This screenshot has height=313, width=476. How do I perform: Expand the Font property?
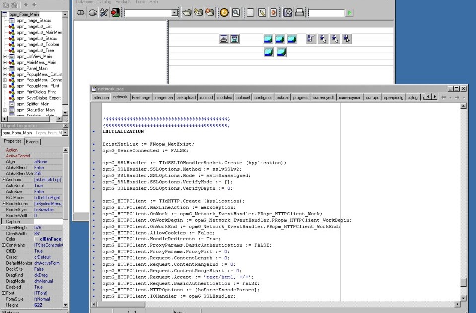[x=4, y=293]
